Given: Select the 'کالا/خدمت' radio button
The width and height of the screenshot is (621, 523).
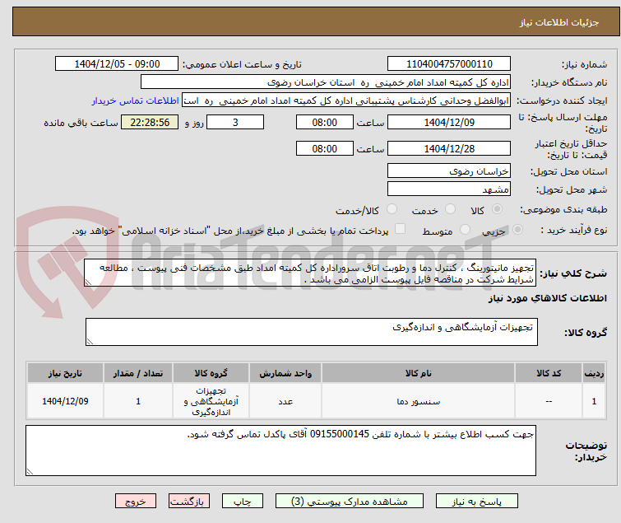Looking at the screenshot, I should click(392, 209).
